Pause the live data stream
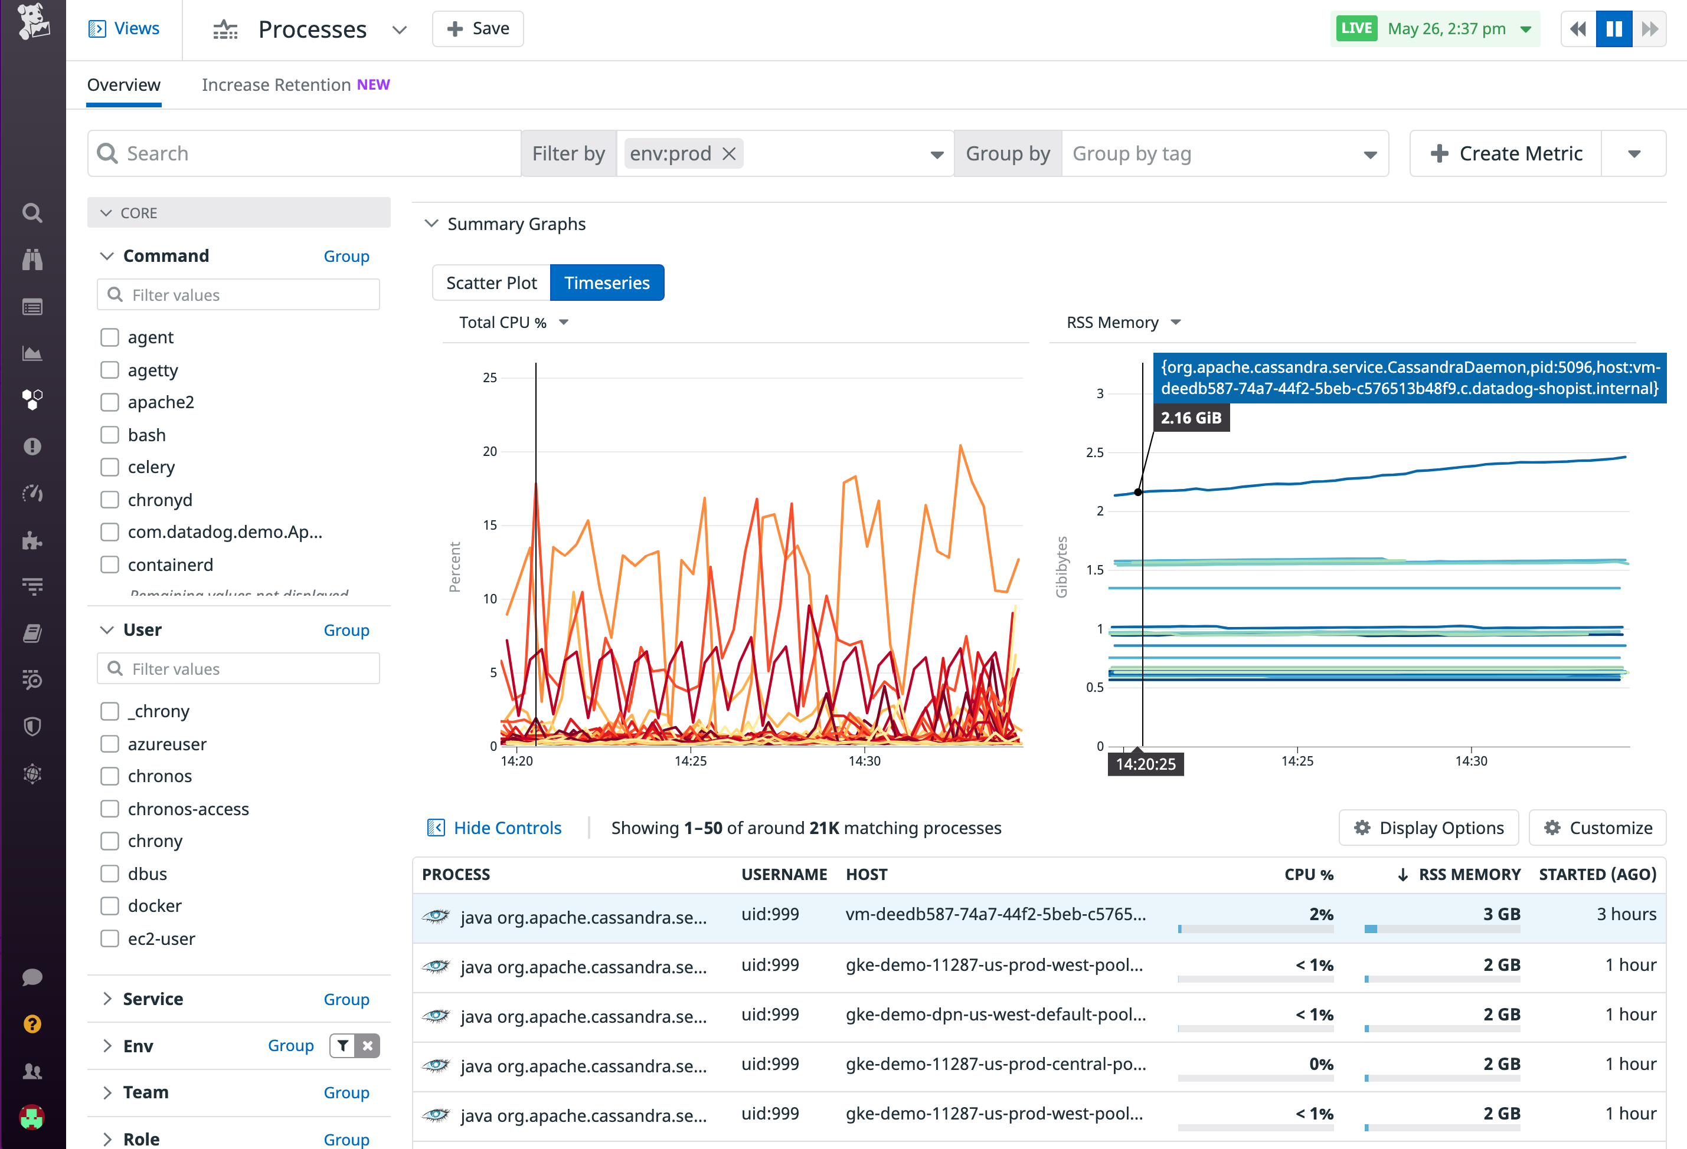The width and height of the screenshot is (1687, 1149). point(1613,28)
